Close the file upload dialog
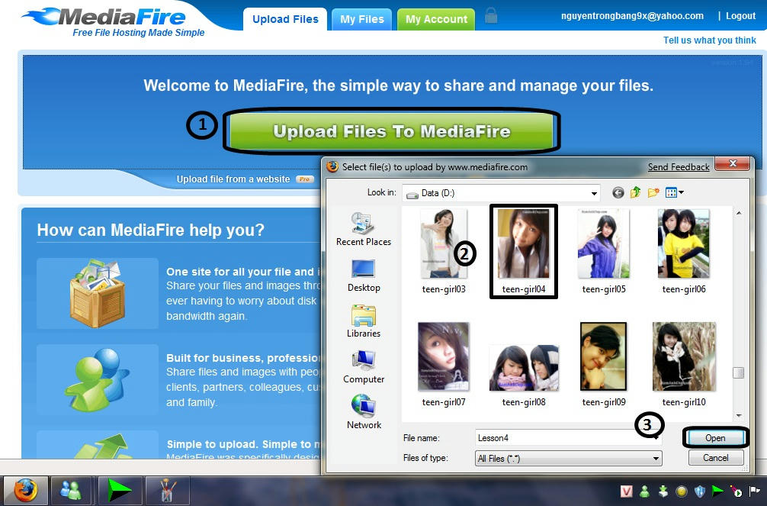767x506 pixels. click(732, 163)
